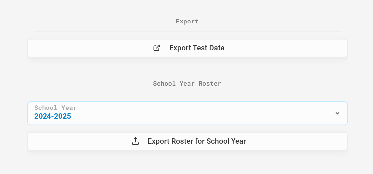This screenshot has width=373, height=174.
Task: Click the School Year field label
Action: [x=55, y=108]
